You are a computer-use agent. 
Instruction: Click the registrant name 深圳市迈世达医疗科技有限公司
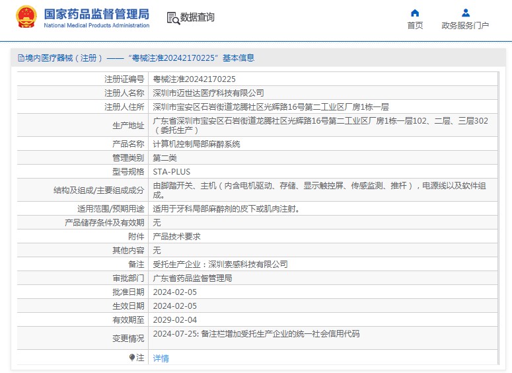tap(208, 93)
